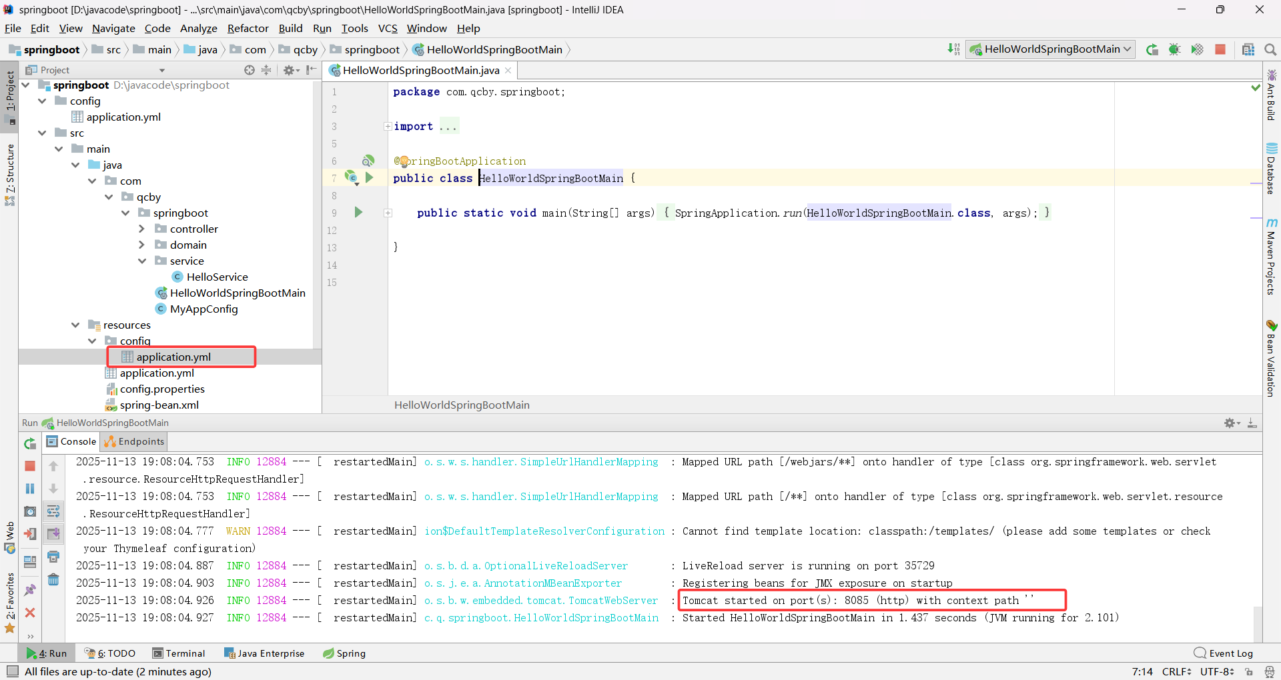Collapse the qcby package node
This screenshot has height=680, width=1281.
tap(109, 197)
